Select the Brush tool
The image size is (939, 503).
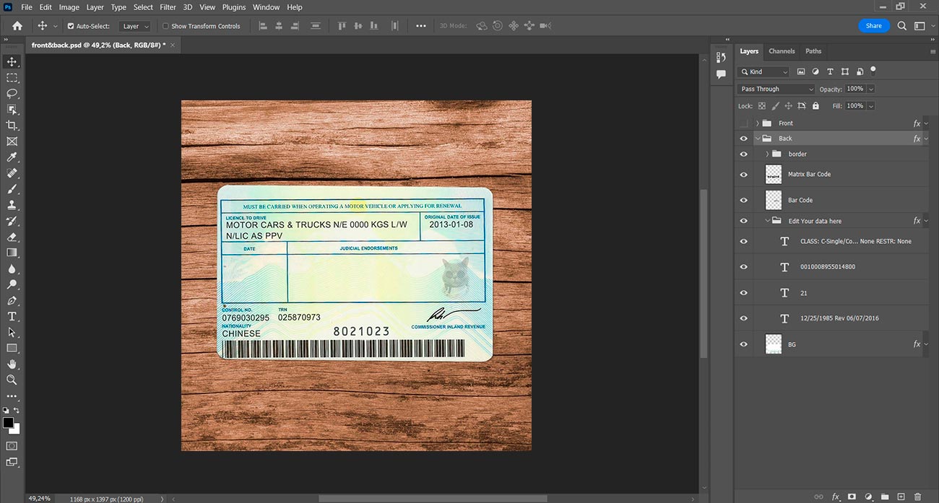coord(12,189)
